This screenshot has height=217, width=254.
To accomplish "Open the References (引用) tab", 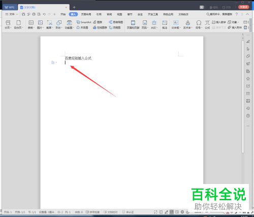I will (x=99, y=14).
